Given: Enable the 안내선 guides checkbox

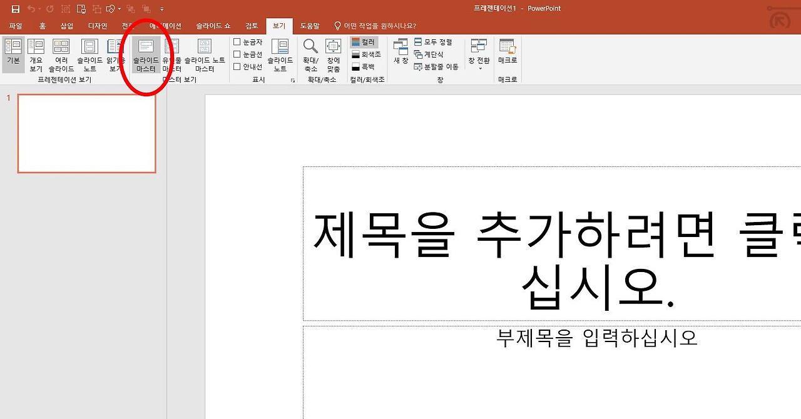Looking at the screenshot, I should click(248, 67).
